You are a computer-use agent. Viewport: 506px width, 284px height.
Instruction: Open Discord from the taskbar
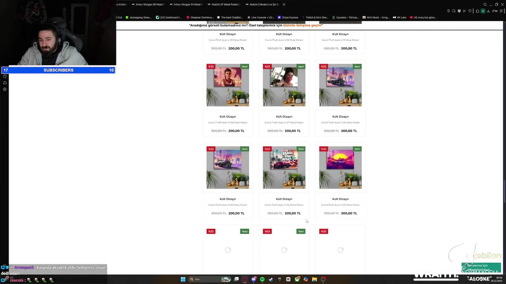tap(253, 279)
